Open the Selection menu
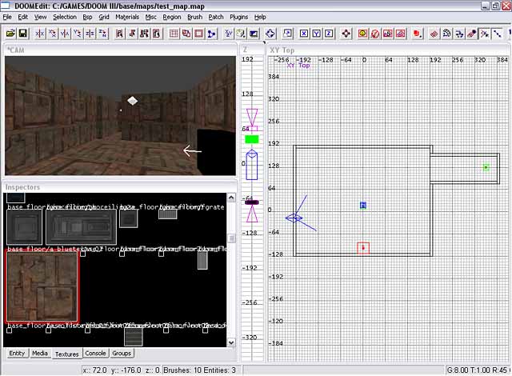 [66, 16]
